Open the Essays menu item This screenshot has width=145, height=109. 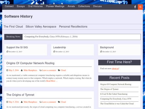(x=21, y=6)
